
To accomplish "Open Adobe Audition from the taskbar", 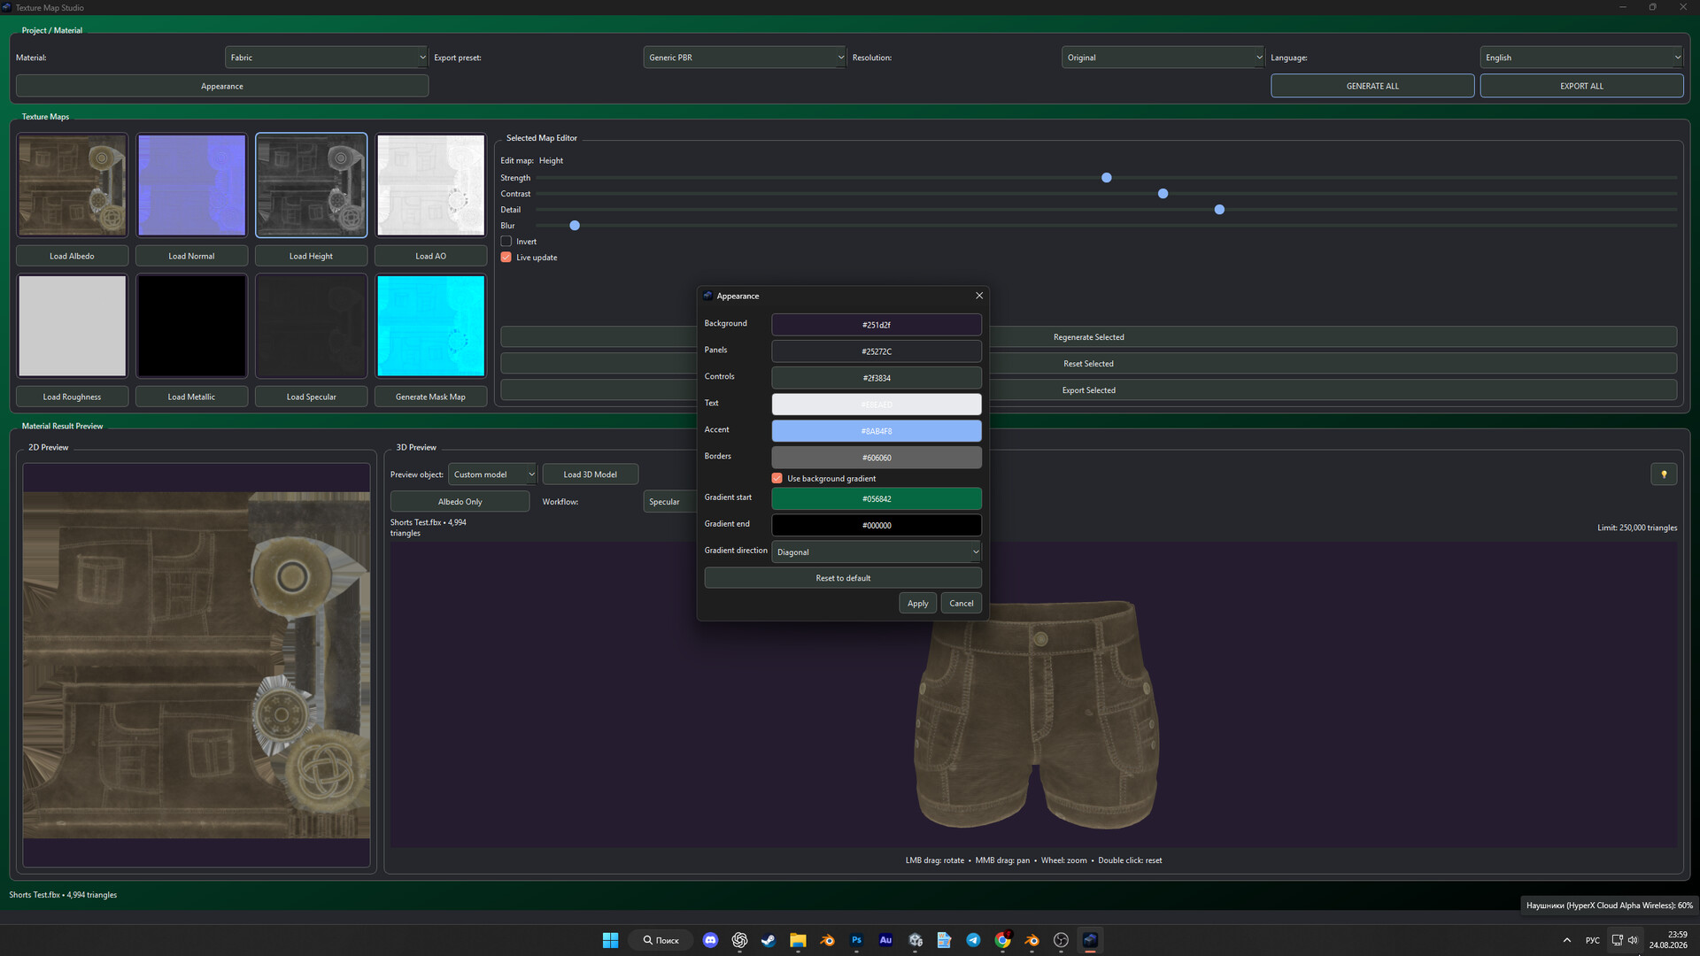I will [885, 940].
